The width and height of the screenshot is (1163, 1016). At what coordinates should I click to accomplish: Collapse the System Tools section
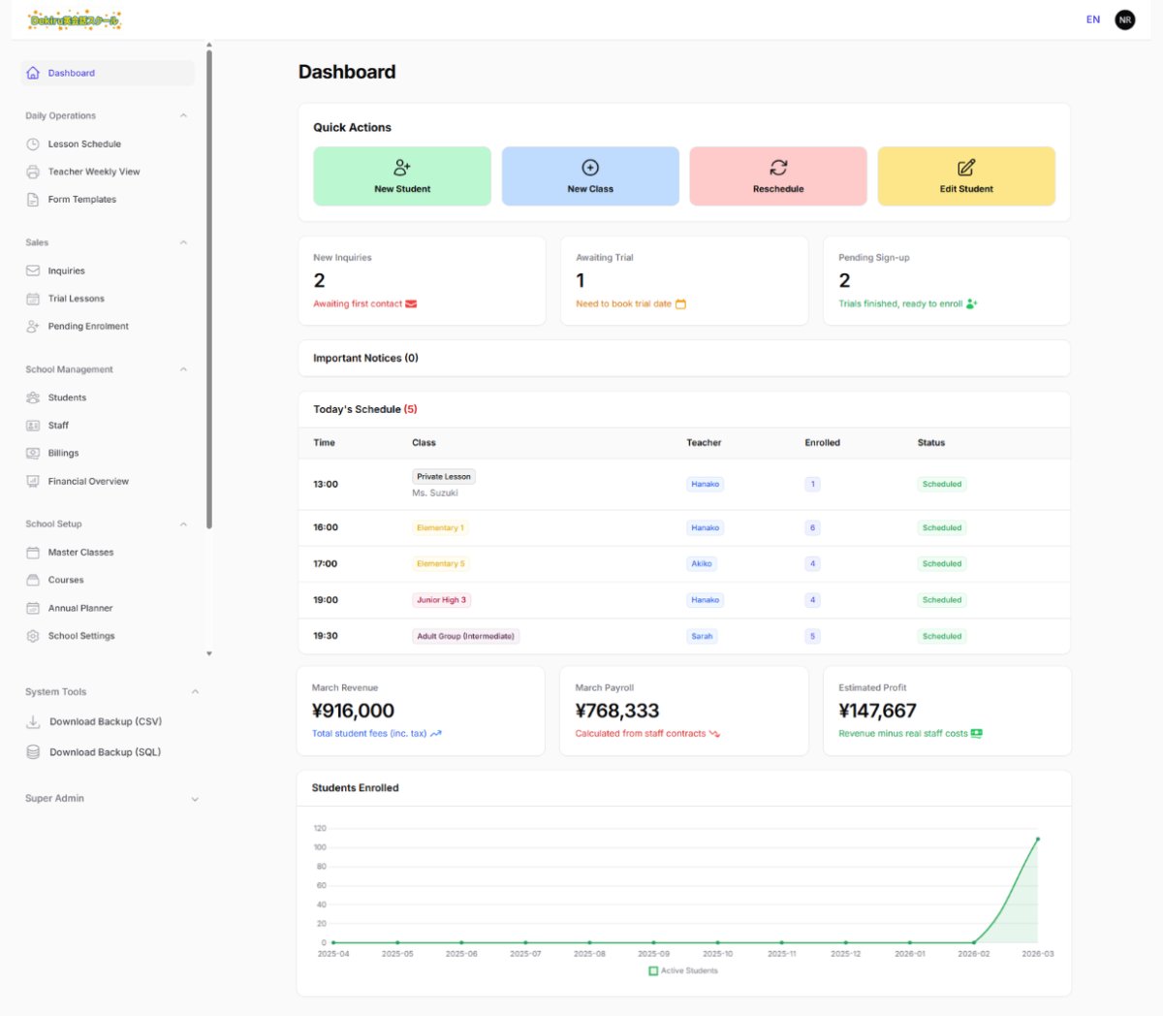click(x=195, y=692)
